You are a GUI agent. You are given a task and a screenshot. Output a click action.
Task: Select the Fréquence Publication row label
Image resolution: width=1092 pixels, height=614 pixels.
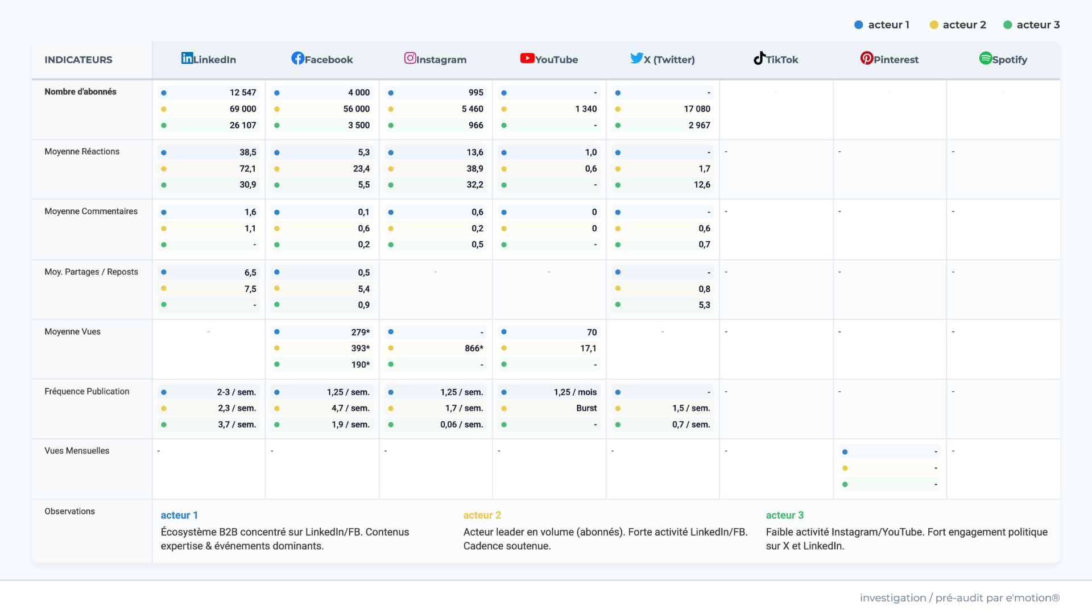tap(87, 391)
